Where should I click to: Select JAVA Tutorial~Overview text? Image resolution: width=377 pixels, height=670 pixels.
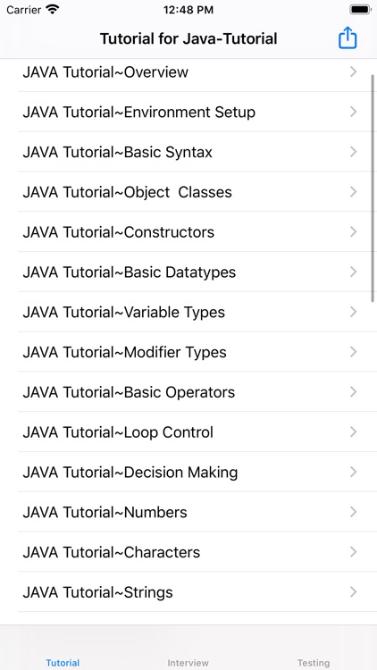click(105, 71)
